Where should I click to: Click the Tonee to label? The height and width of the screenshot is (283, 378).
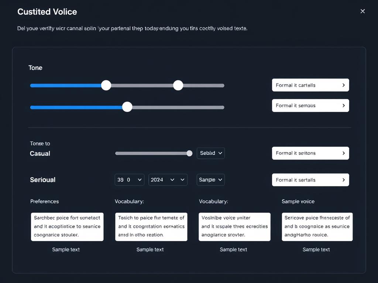coord(40,143)
